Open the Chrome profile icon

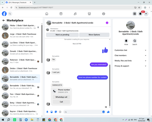pos(145,8)
